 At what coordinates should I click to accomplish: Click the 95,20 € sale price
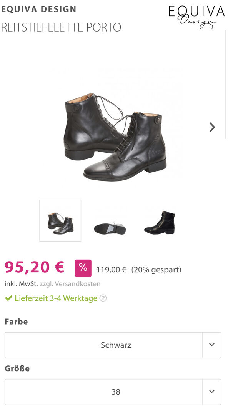pyautogui.click(x=34, y=267)
